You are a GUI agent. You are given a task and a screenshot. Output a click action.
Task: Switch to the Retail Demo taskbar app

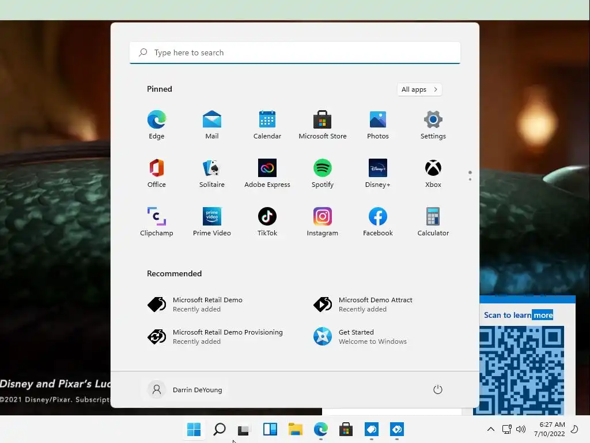(x=372, y=429)
